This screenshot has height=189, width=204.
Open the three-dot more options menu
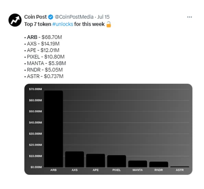(189, 17)
